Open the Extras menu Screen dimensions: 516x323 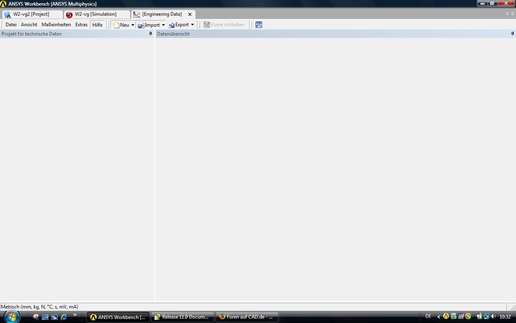point(81,25)
